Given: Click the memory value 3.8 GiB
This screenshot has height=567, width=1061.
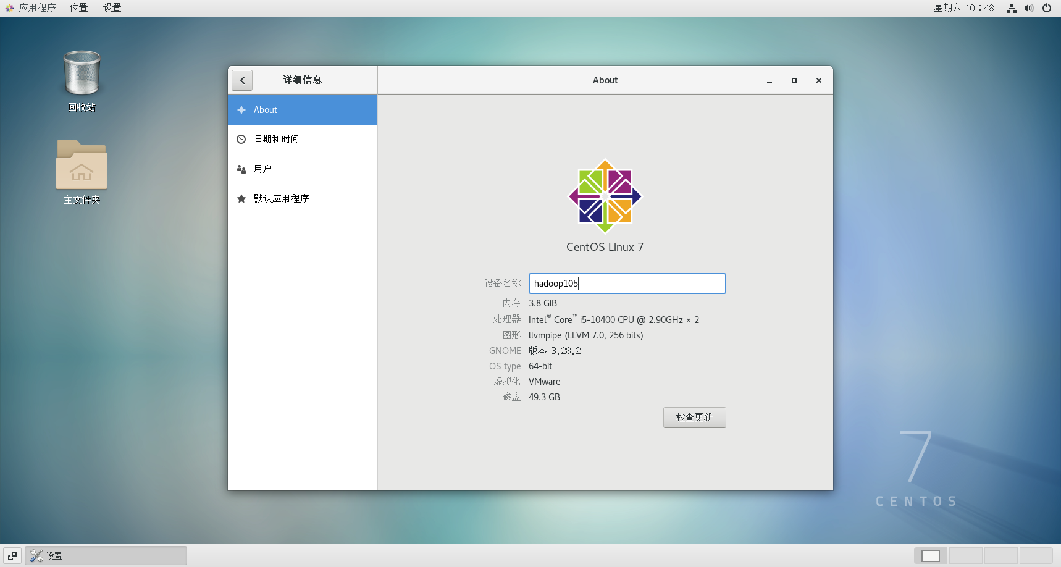Looking at the screenshot, I should pyautogui.click(x=543, y=303).
